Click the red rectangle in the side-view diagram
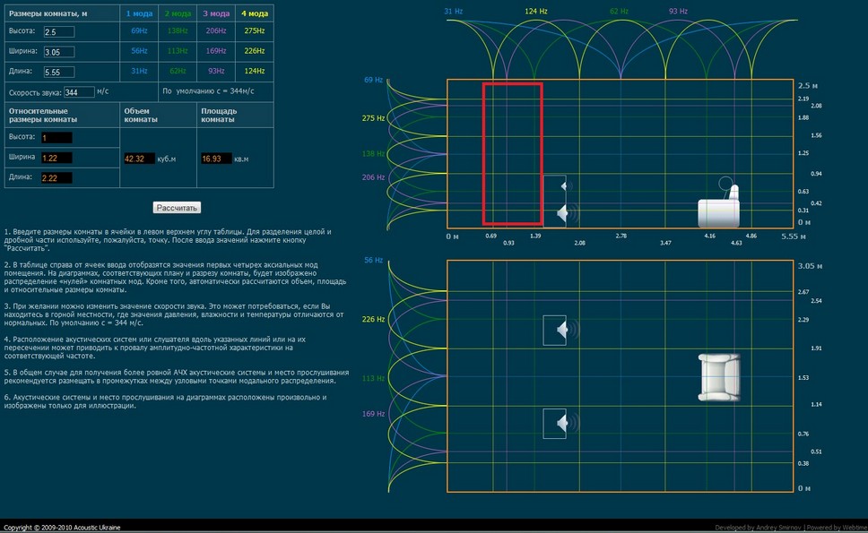Image resolution: width=868 pixels, height=533 pixels. (x=512, y=153)
